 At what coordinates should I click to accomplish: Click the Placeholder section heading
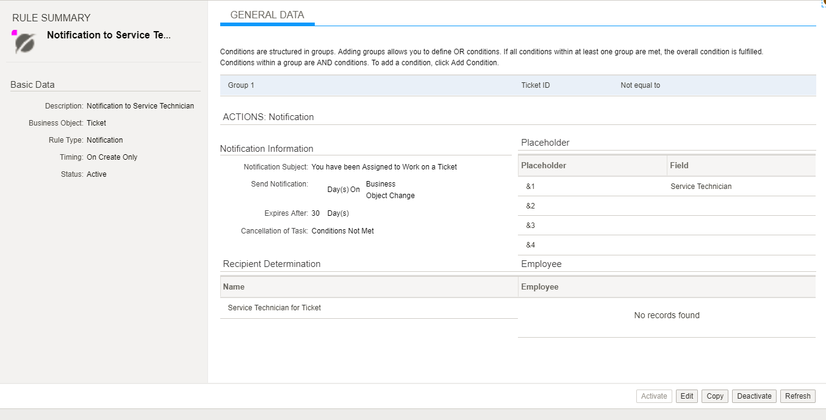pyautogui.click(x=545, y=143)
